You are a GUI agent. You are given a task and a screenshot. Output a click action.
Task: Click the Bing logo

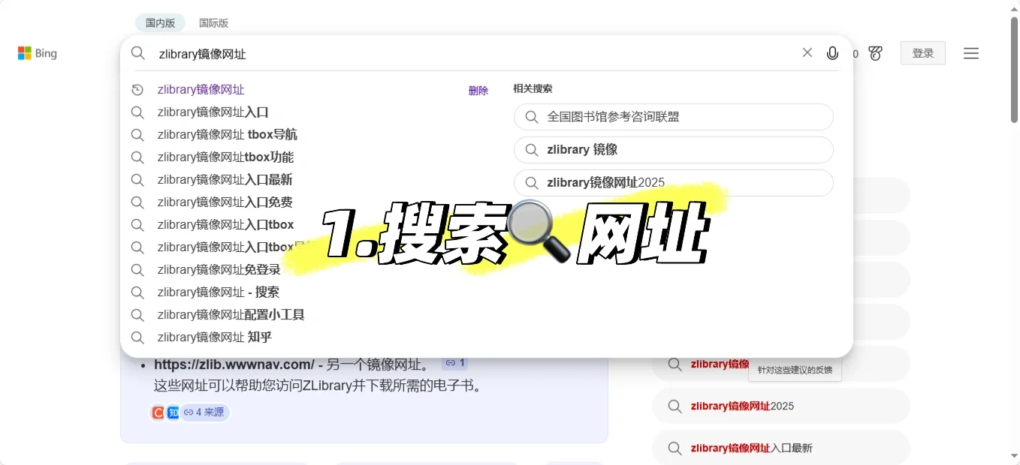[x=38, y=53]
